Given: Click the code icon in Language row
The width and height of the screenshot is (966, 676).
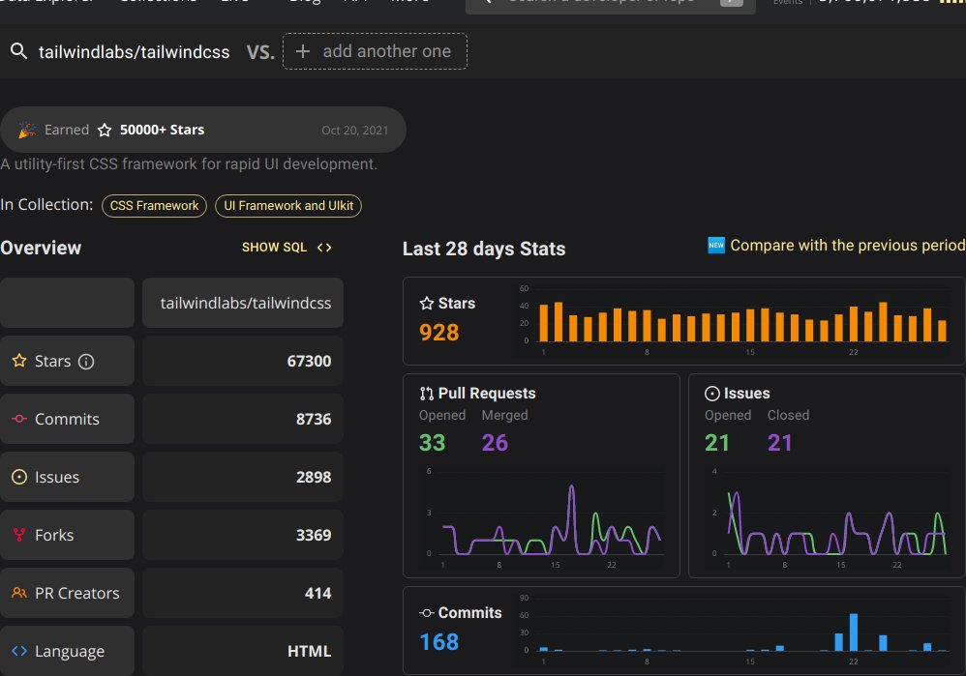Looking at the screenshot, I should 19,651.
